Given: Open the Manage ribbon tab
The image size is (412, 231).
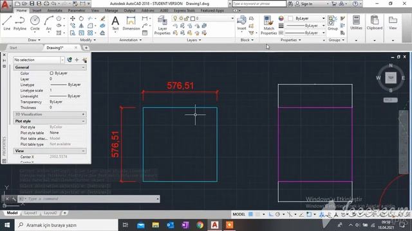Looking at the screenshot, I should (x=111, y=10).
